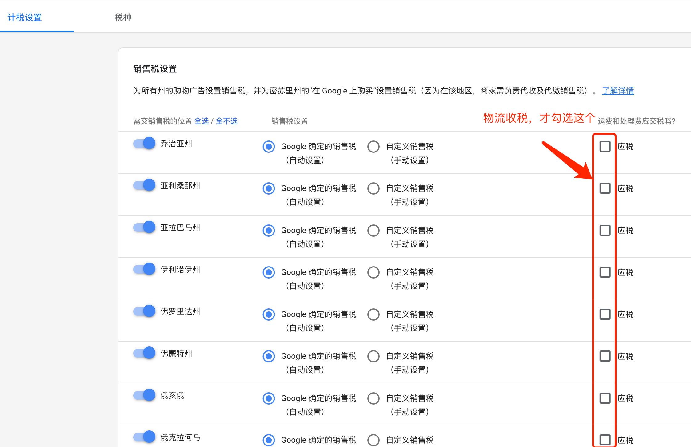Screen dimensions: 691x447
Task: Select 自定义销售税 for 俄克拉何马
Action: (x=373, y=440)
